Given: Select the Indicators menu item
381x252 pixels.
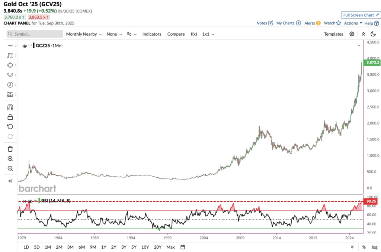Looking at the screenshot, I should 152,34.
